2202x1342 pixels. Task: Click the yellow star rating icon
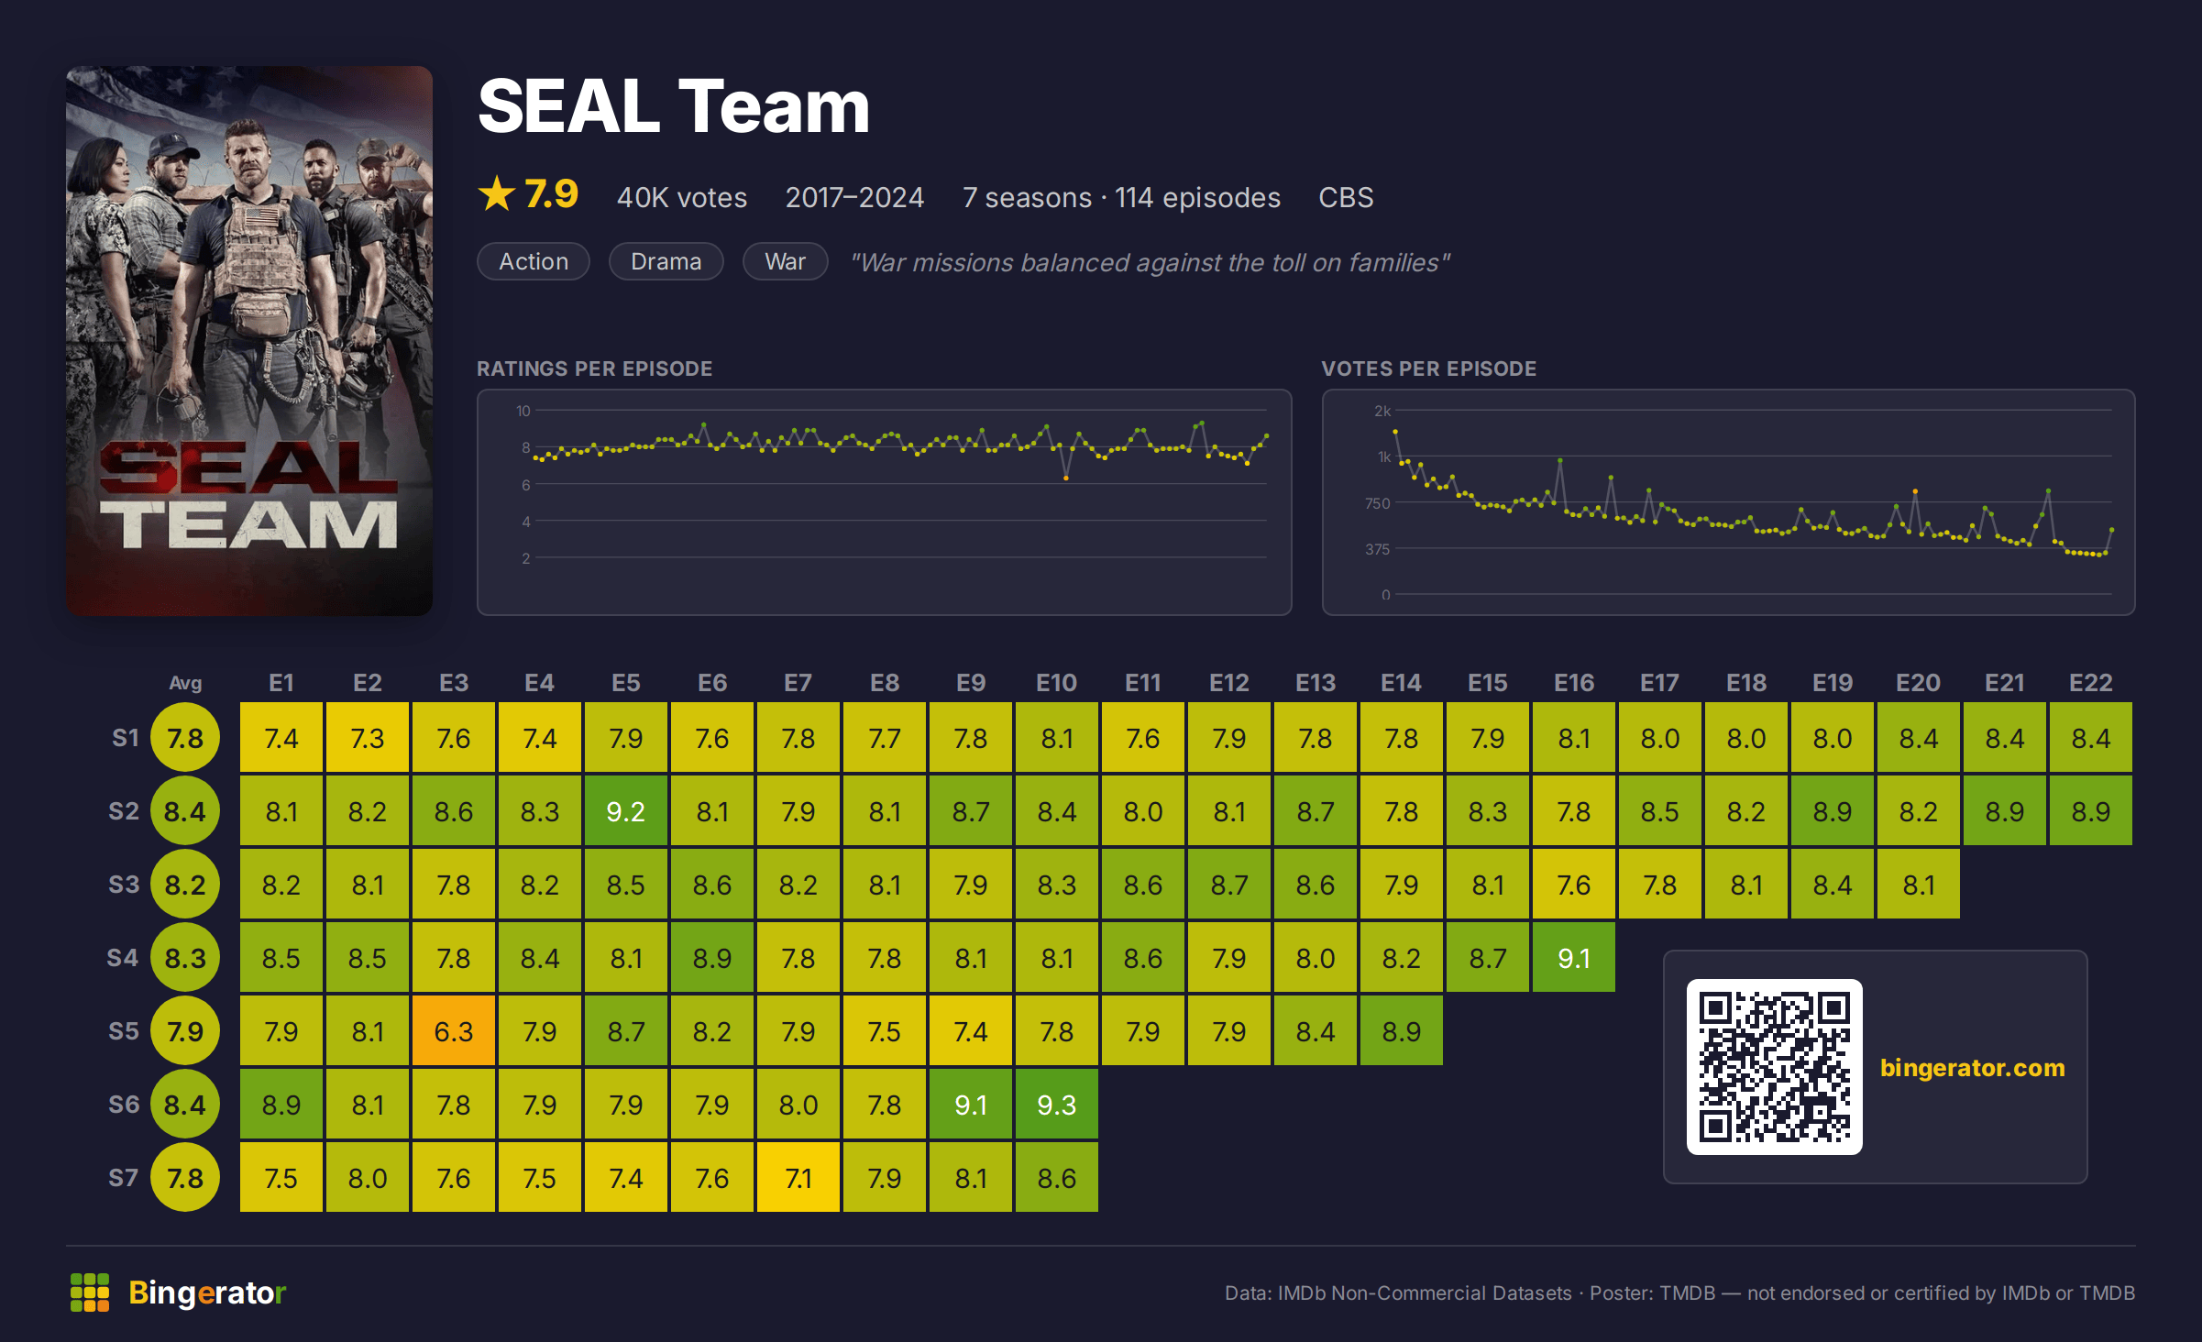click(x=497, y=194)
